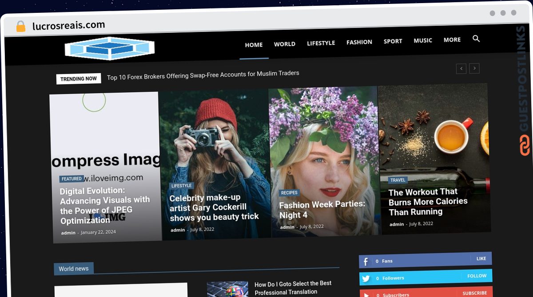Open the Fashion Week Parties: Night 4 article
Screen dimensions: 533x297
[x=322, y=210]
